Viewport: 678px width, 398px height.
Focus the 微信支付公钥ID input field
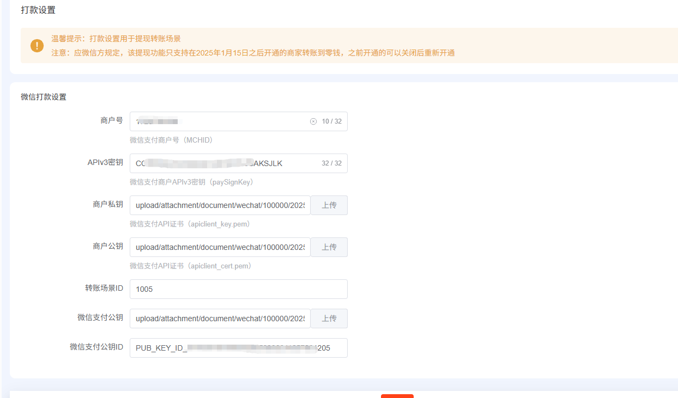[238, 348]
